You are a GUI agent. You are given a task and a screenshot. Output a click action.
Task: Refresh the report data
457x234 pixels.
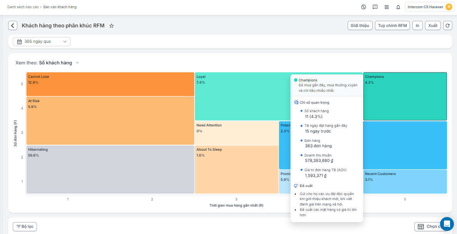point(447,25)
